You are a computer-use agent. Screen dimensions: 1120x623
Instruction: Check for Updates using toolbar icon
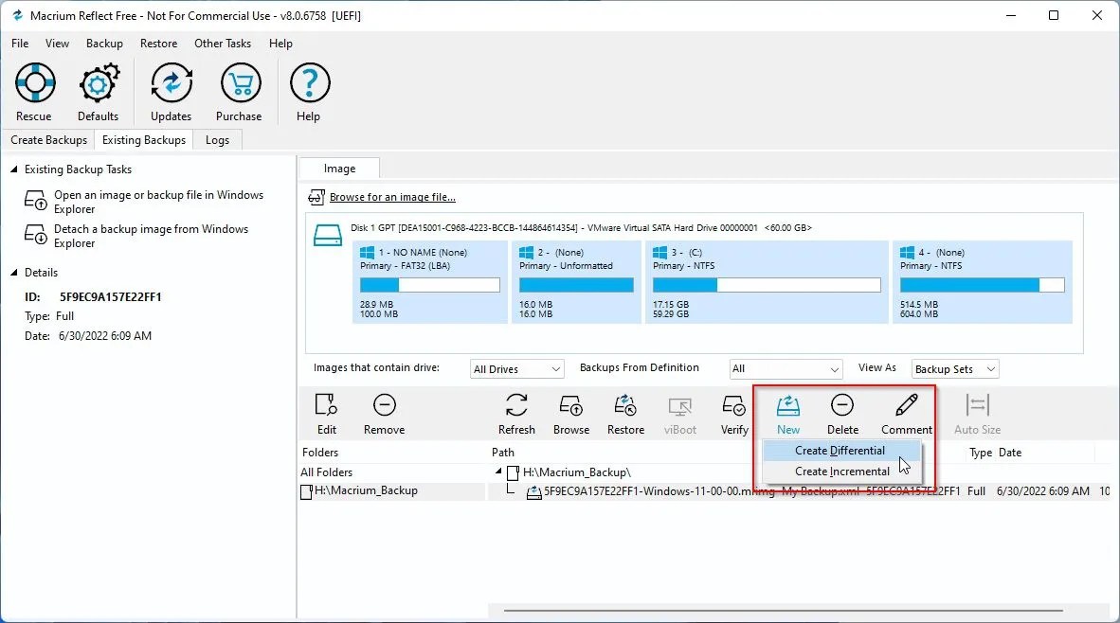pos(171,90)
